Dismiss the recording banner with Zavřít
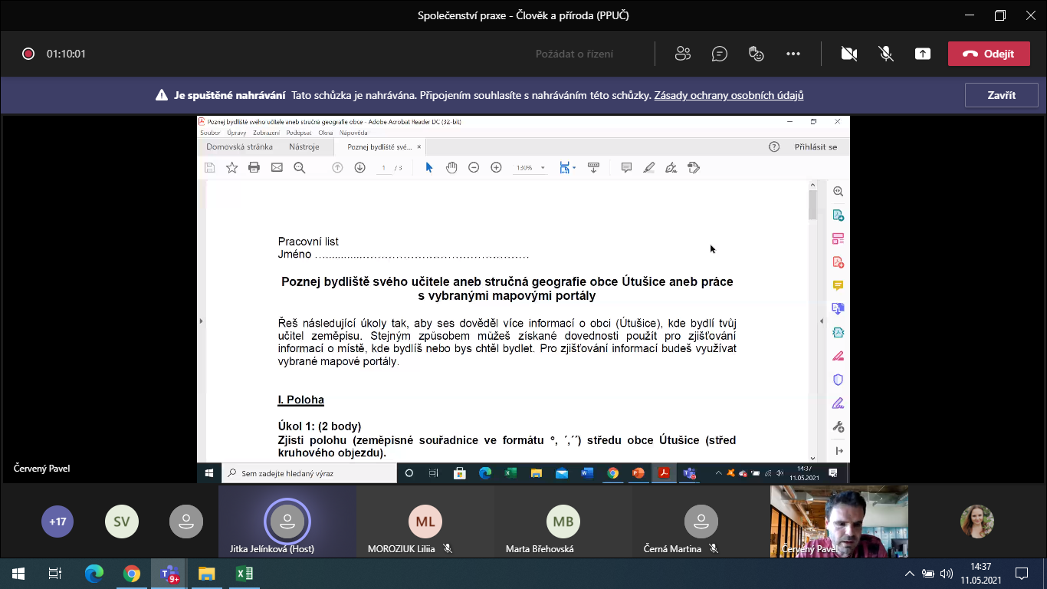1047x589 pixels. [1001, 95]
